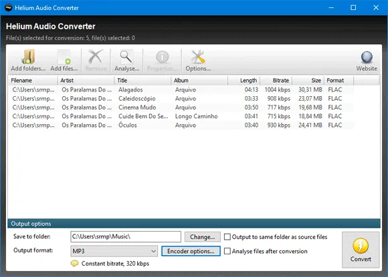
Task: Enable Output to same folder as source files
Action: point(276,237)
